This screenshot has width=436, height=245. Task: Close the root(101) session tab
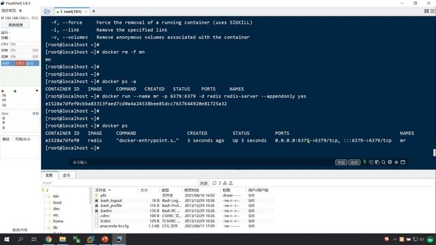click(x=86, y=12)
